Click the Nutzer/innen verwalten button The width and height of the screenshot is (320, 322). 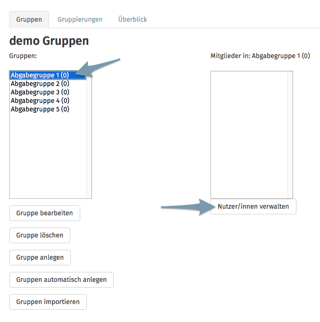pyautogui.click(x=253, y=207)
